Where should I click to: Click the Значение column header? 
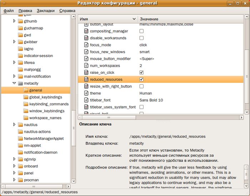coord(191,19)
